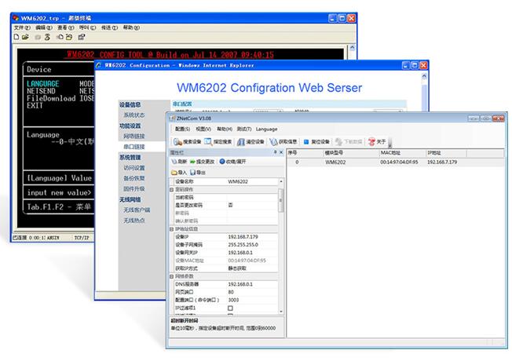The height and width of the screenshot is (361, 512).
Task: Open 固件升级 link in web config page
Action: pyautogui.click(x=133, y=188)
